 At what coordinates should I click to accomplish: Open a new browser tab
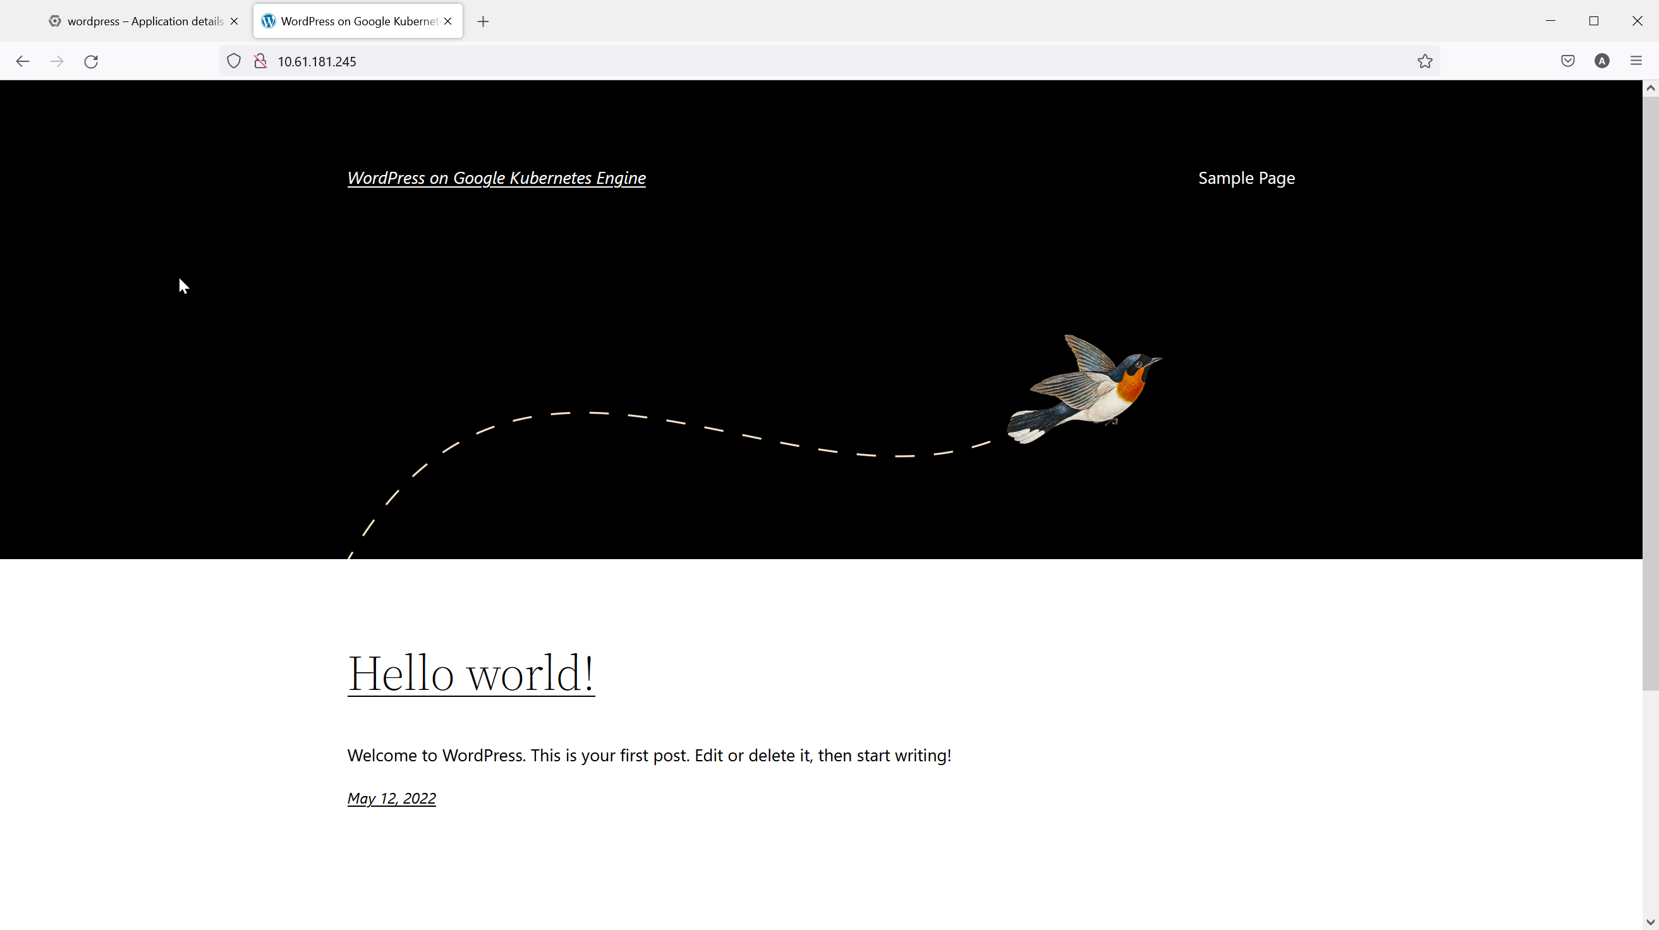pos(483,21)
